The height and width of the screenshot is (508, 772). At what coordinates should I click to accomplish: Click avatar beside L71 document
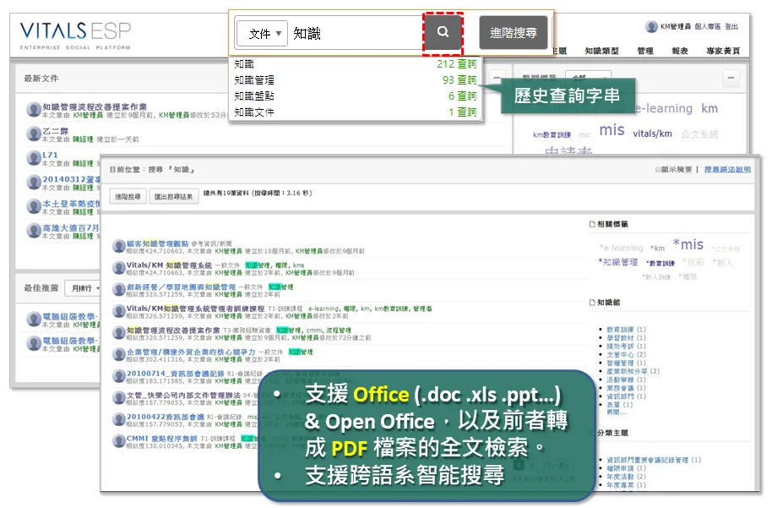click(x=34, y=158)
